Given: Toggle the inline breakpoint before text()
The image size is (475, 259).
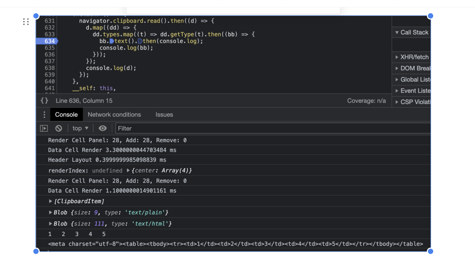Looking at the screenshot, I should (x=112, y=41).
